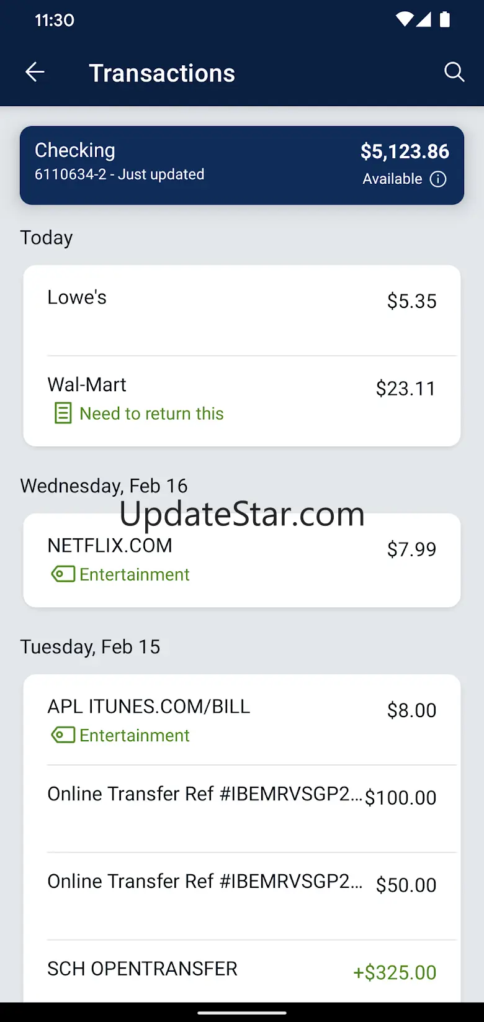Tap the Available balance info icon
The image size is (484, 1022).
tap(438, 179)
